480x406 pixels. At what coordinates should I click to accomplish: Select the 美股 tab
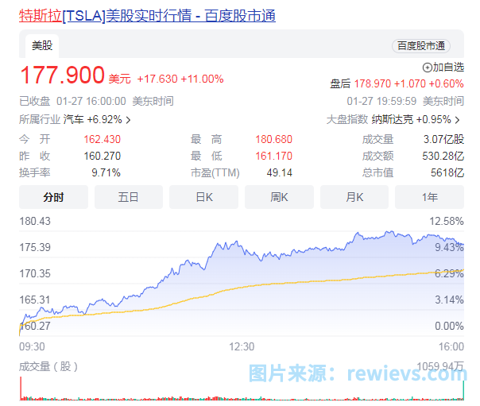click(42, 46)
